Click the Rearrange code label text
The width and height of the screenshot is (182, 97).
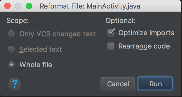pos(144,46)
